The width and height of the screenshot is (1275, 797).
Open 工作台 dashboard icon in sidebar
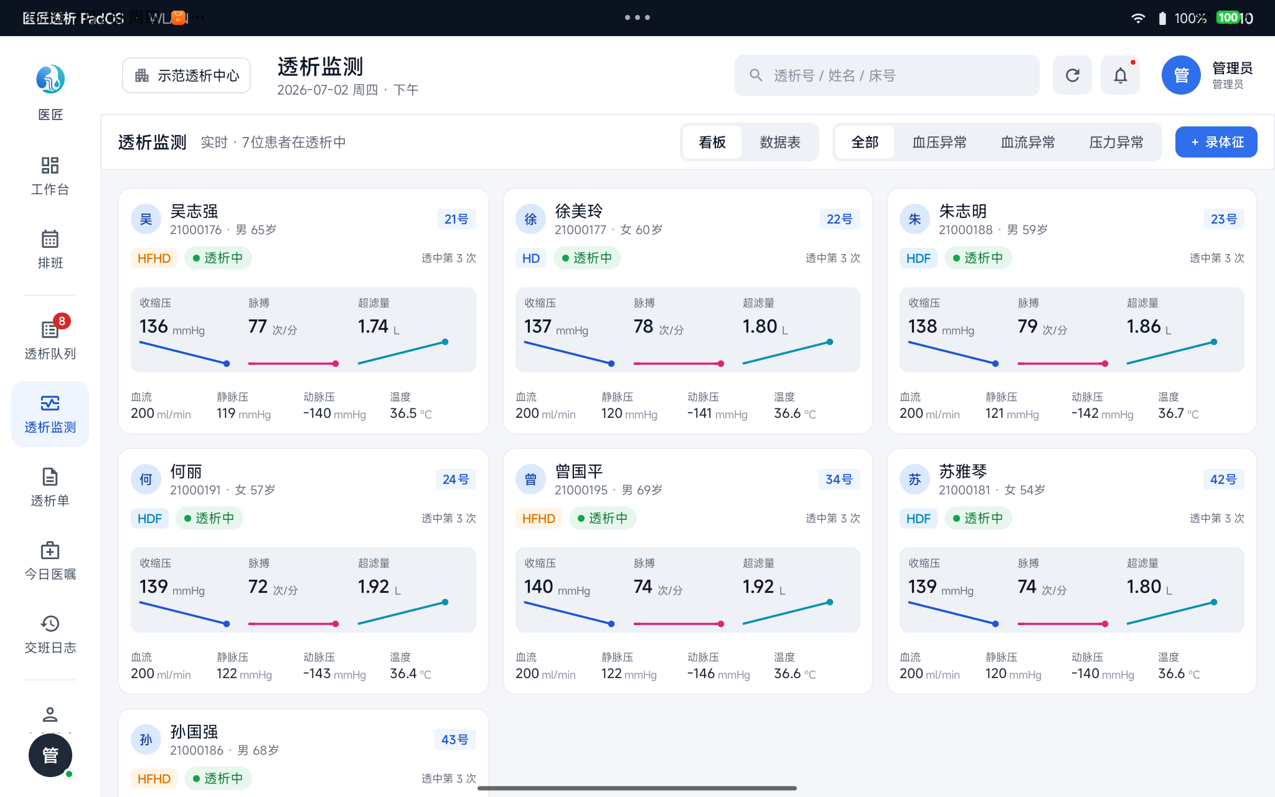click(x=50, y=165)
